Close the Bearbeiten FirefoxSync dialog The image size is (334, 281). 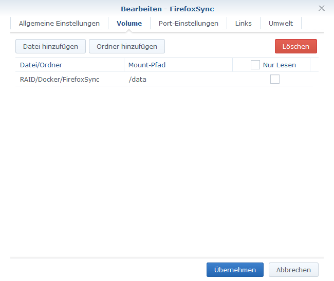(x=322, y=8)
